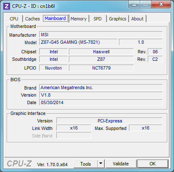Click the Link Width label
The width and height of the screenshot is (174, 172).
click(x=42, y=128)
